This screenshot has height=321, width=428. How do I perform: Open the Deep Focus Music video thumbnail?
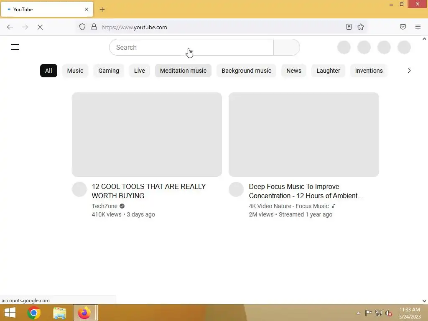304,135
